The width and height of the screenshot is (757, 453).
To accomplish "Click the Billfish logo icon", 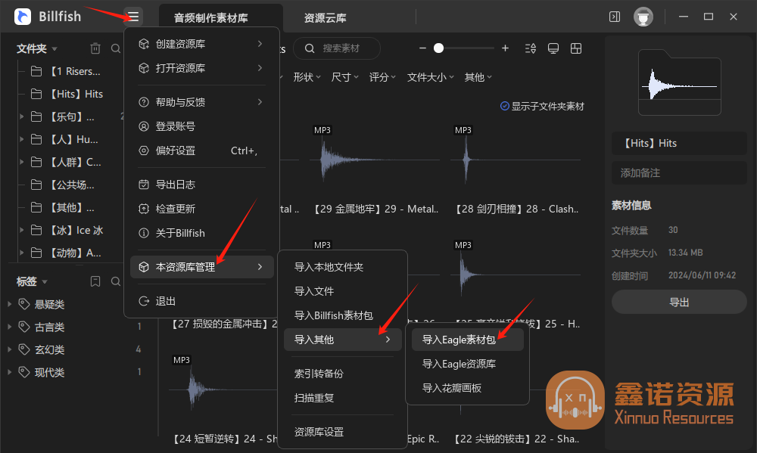I will (x=23, y=17).
